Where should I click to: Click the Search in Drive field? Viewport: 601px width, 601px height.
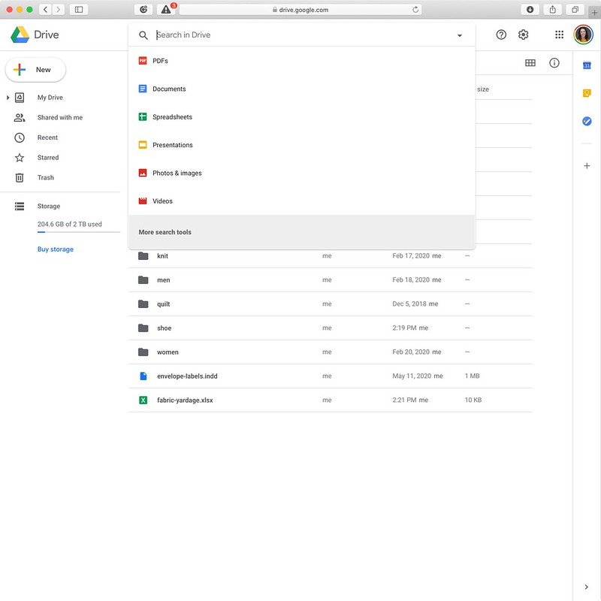point(300,35)
